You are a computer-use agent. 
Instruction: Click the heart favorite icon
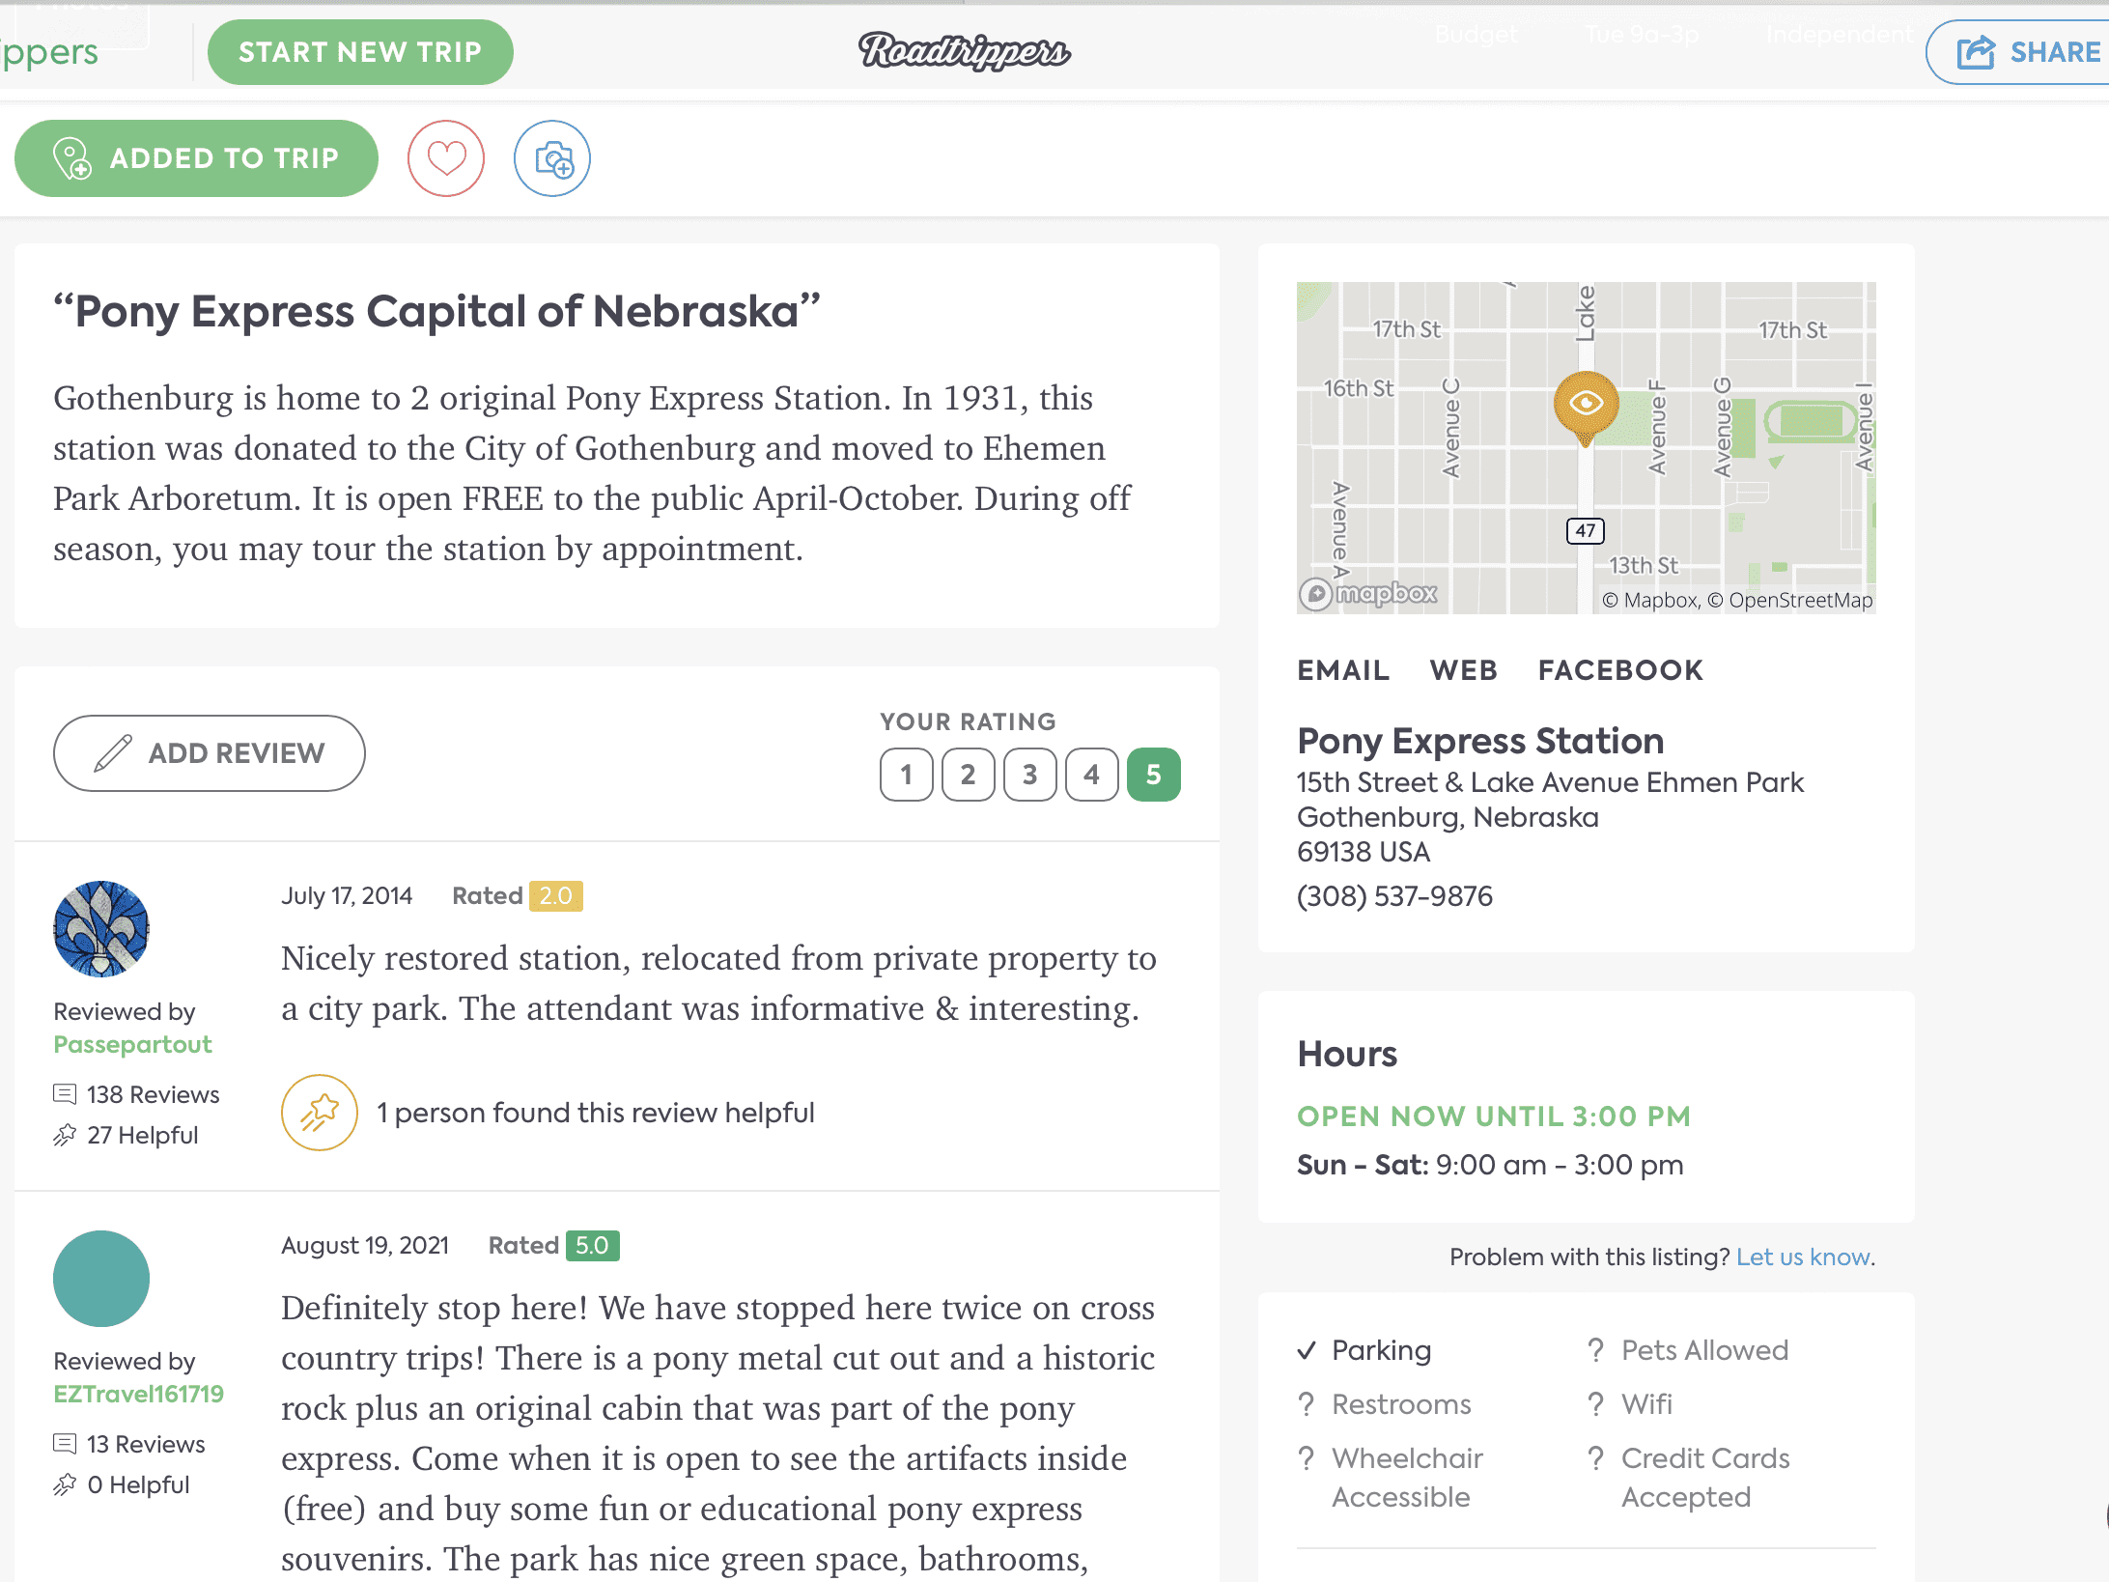click(445, 158)
